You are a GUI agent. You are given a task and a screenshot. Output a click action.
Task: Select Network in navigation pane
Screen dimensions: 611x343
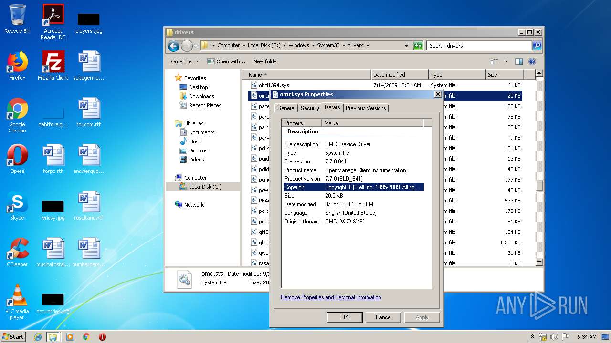coord(194,205)
